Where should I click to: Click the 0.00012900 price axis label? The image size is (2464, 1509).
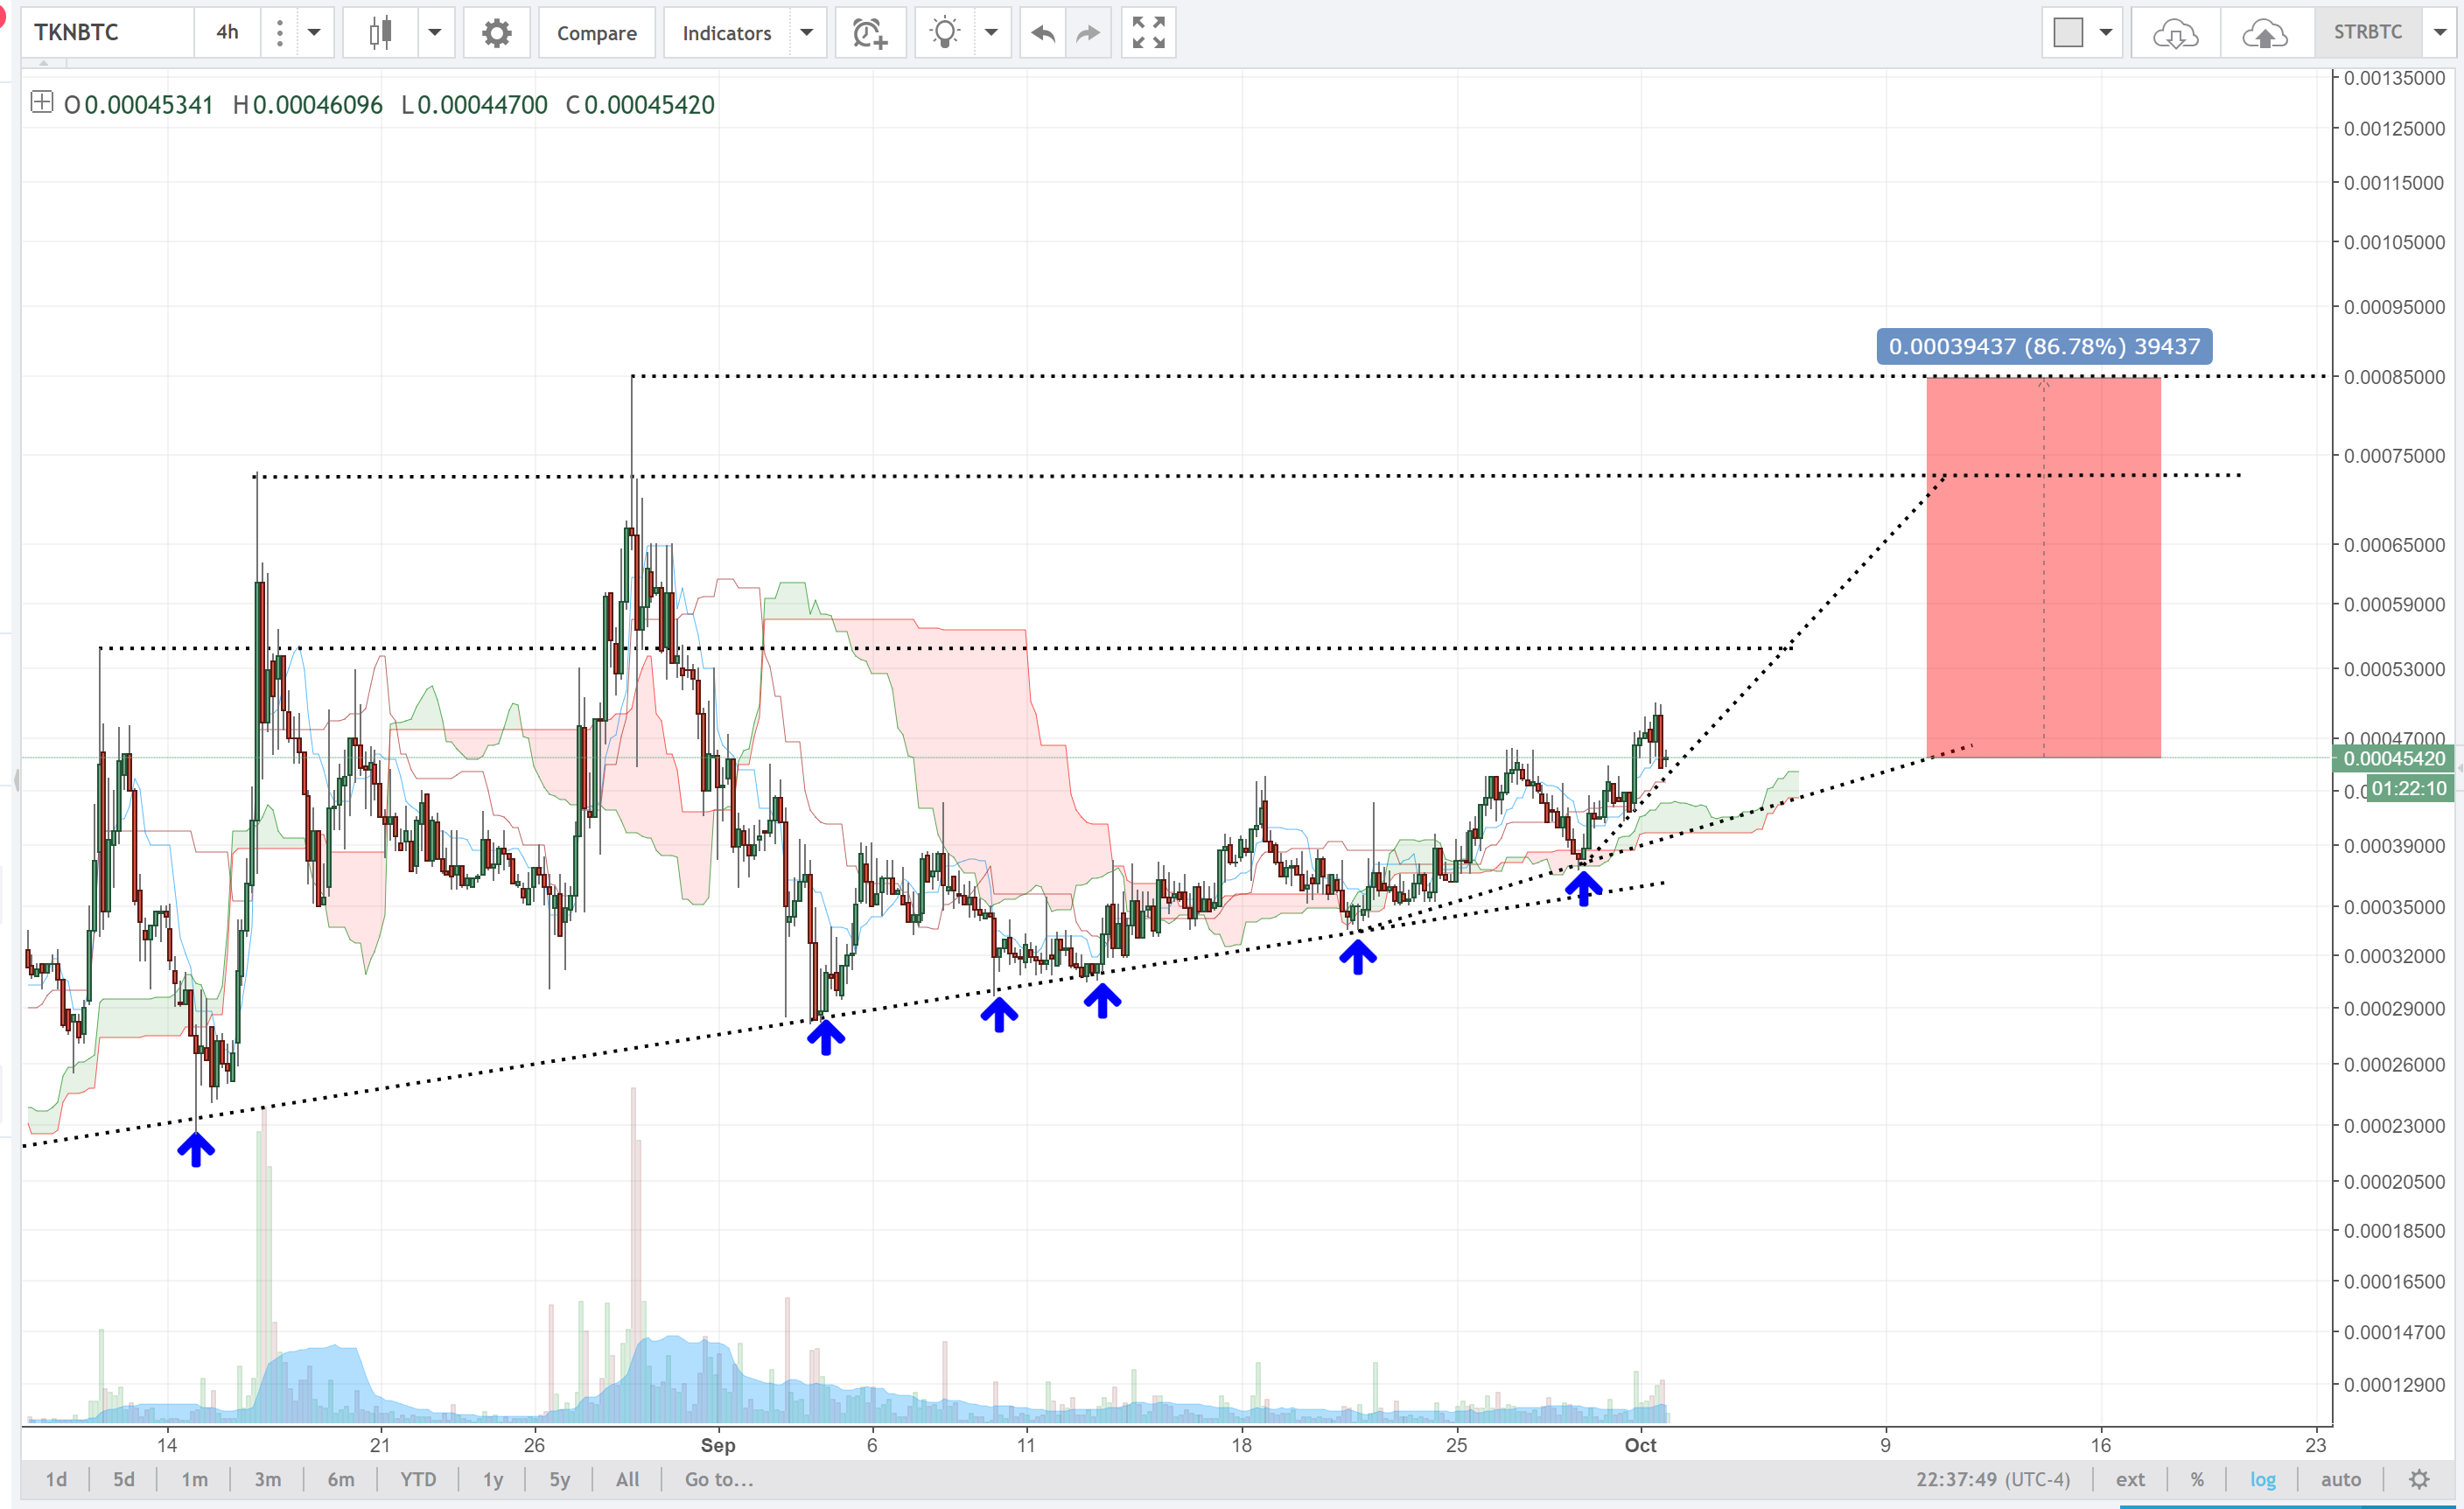[x=2393, y=1384]
